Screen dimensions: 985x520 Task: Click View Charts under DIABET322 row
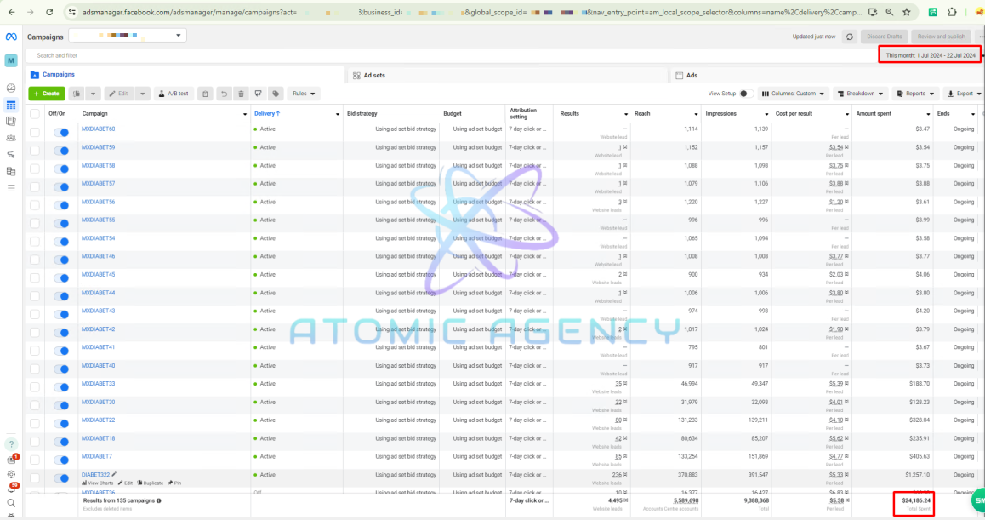(97, 483)
